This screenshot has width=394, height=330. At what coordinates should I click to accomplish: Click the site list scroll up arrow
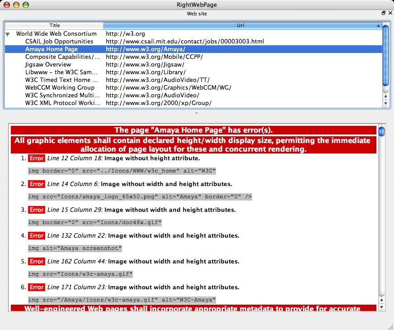386,96
